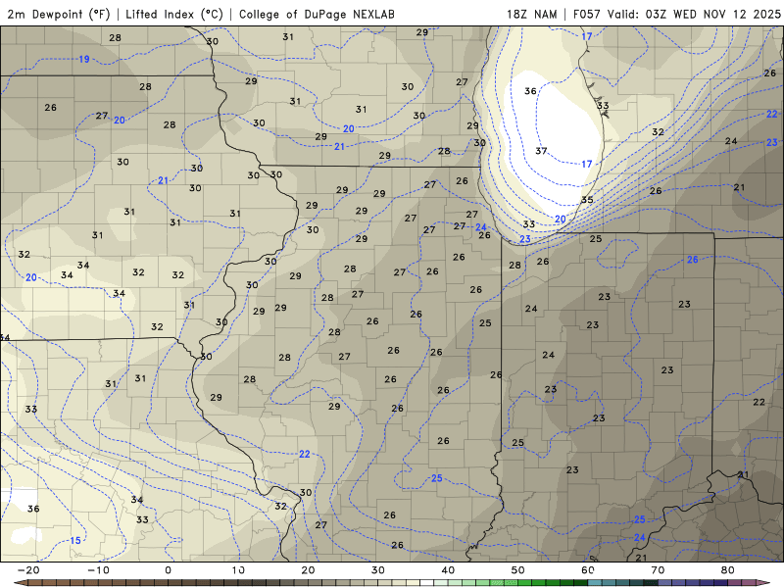Click the 70 label on the color scale
The image size is (784, 588).
(658, 570)
